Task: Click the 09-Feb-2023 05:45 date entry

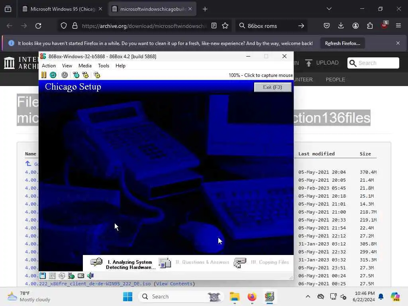Action: click(x=322, y=188)
